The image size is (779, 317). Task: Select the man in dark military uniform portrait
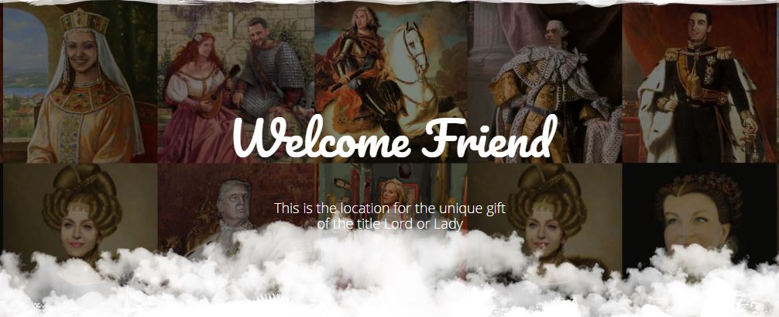[x=699, y=83]
